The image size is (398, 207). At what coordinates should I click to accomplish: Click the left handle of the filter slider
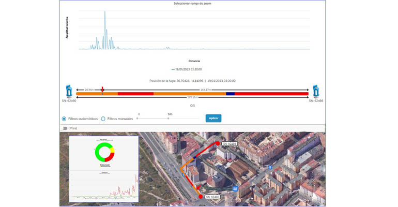pos(137,119)
